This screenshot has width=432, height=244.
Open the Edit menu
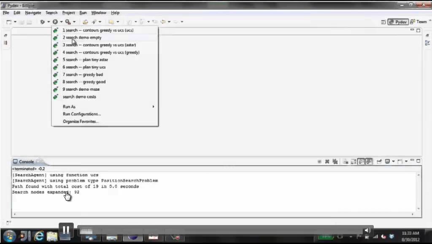pyautogui.click(x=17, y=13)
